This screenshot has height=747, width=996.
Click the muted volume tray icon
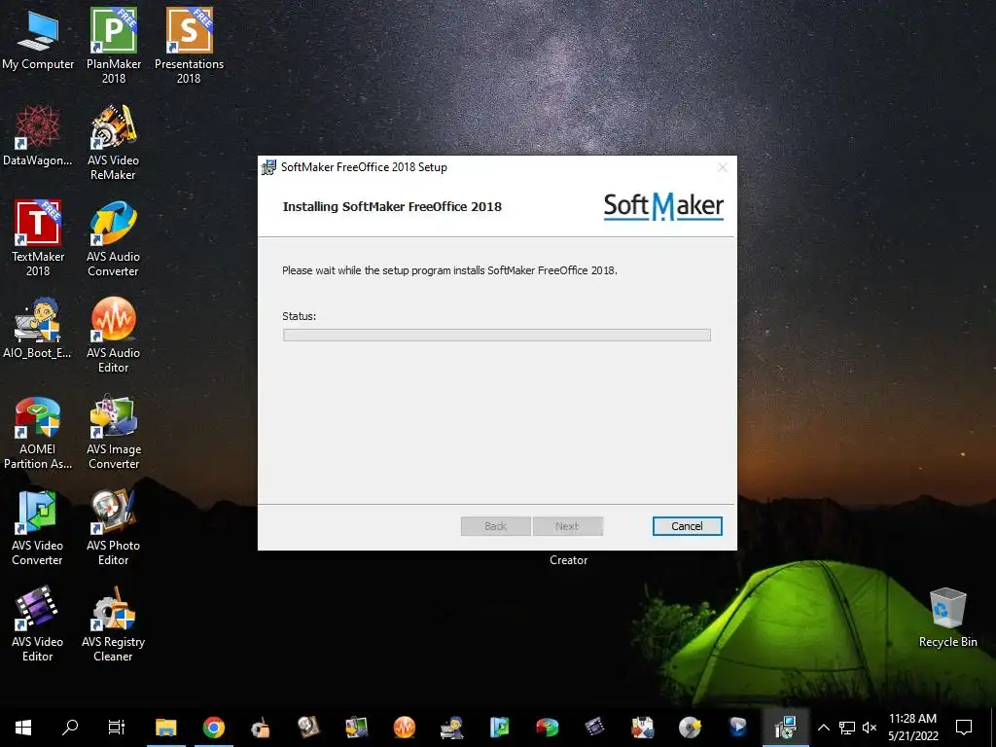click(870, 728)
